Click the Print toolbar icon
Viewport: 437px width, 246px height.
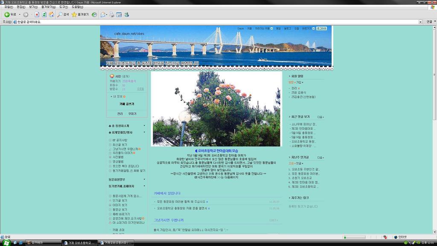(x=111, y=15)
